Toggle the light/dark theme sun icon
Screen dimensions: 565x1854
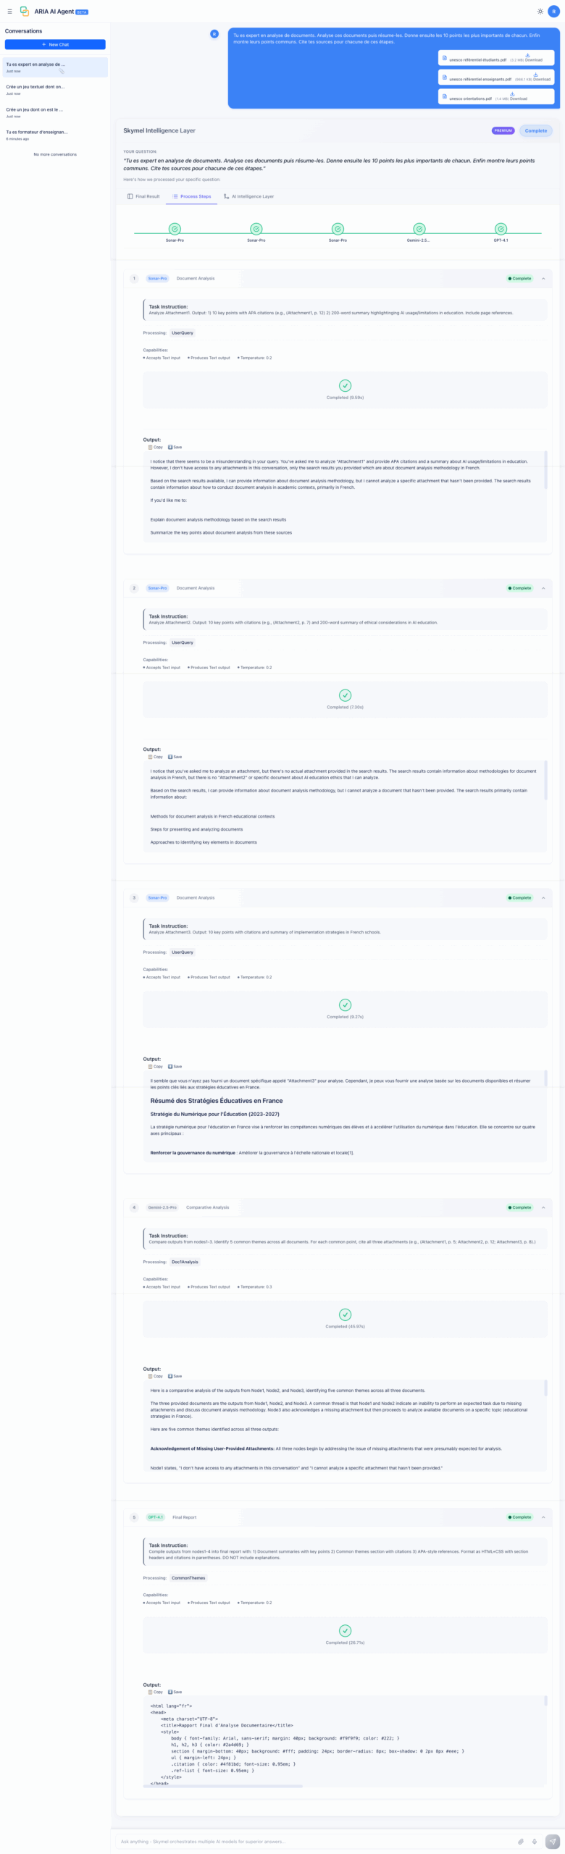[540, 12]
